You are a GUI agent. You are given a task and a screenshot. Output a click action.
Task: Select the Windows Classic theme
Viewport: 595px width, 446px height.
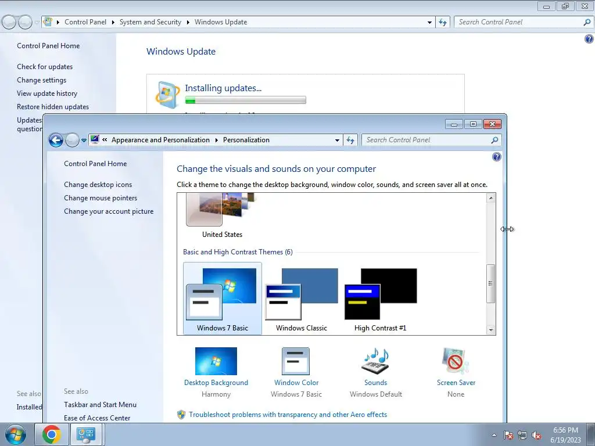[302, 298]
